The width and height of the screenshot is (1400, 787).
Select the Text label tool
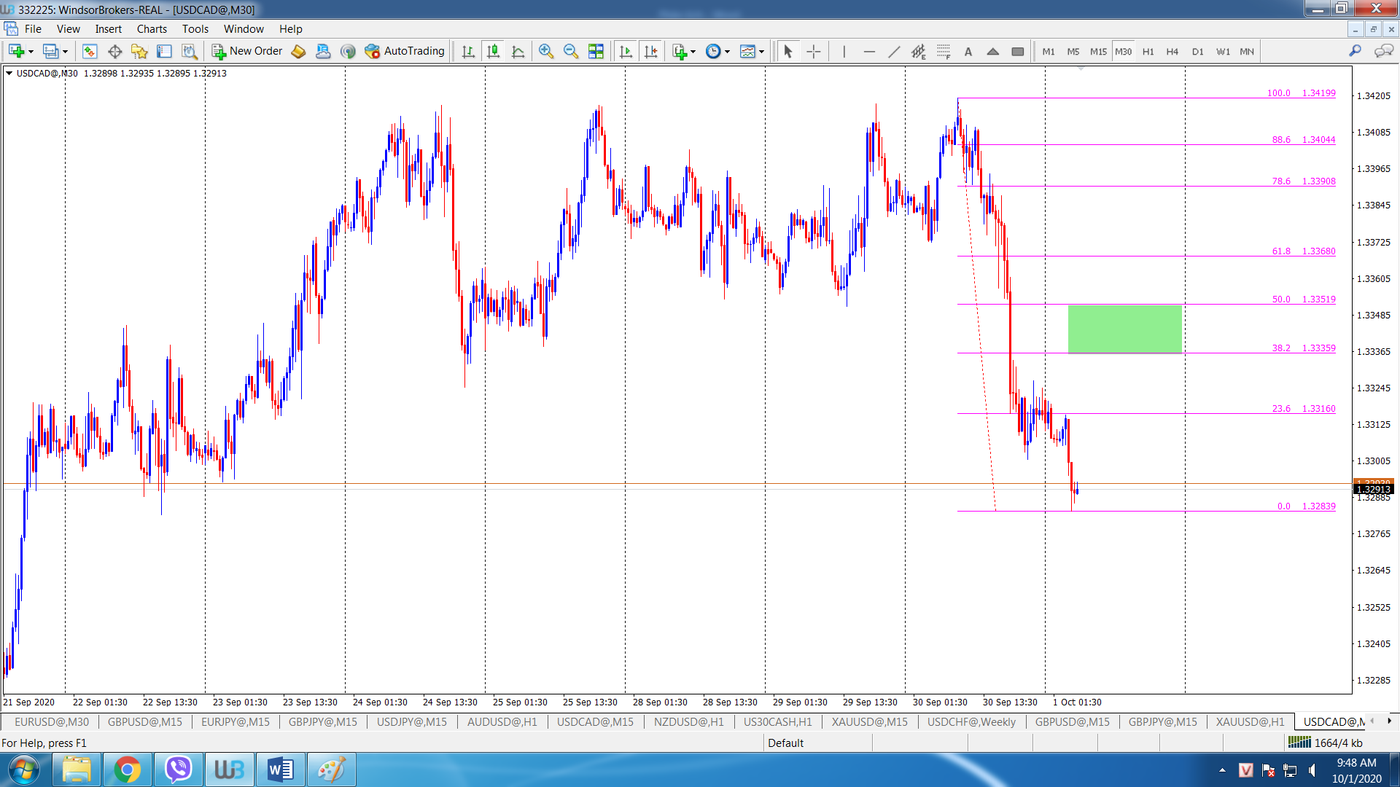coord(968,51)
